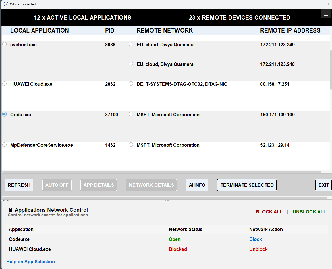Open APP DETAILS
Screen dimensions: 332x269
pos(99,185)
